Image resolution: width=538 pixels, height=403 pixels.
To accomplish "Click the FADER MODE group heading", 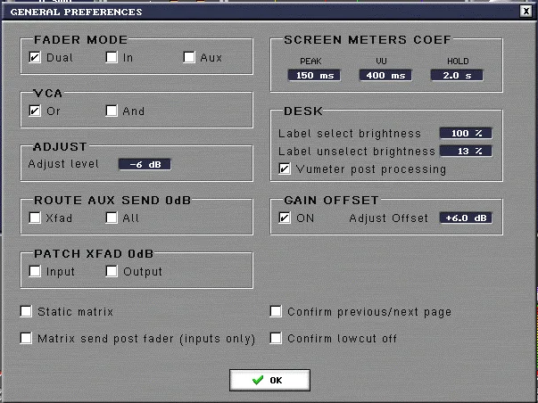I will [80, 40].
